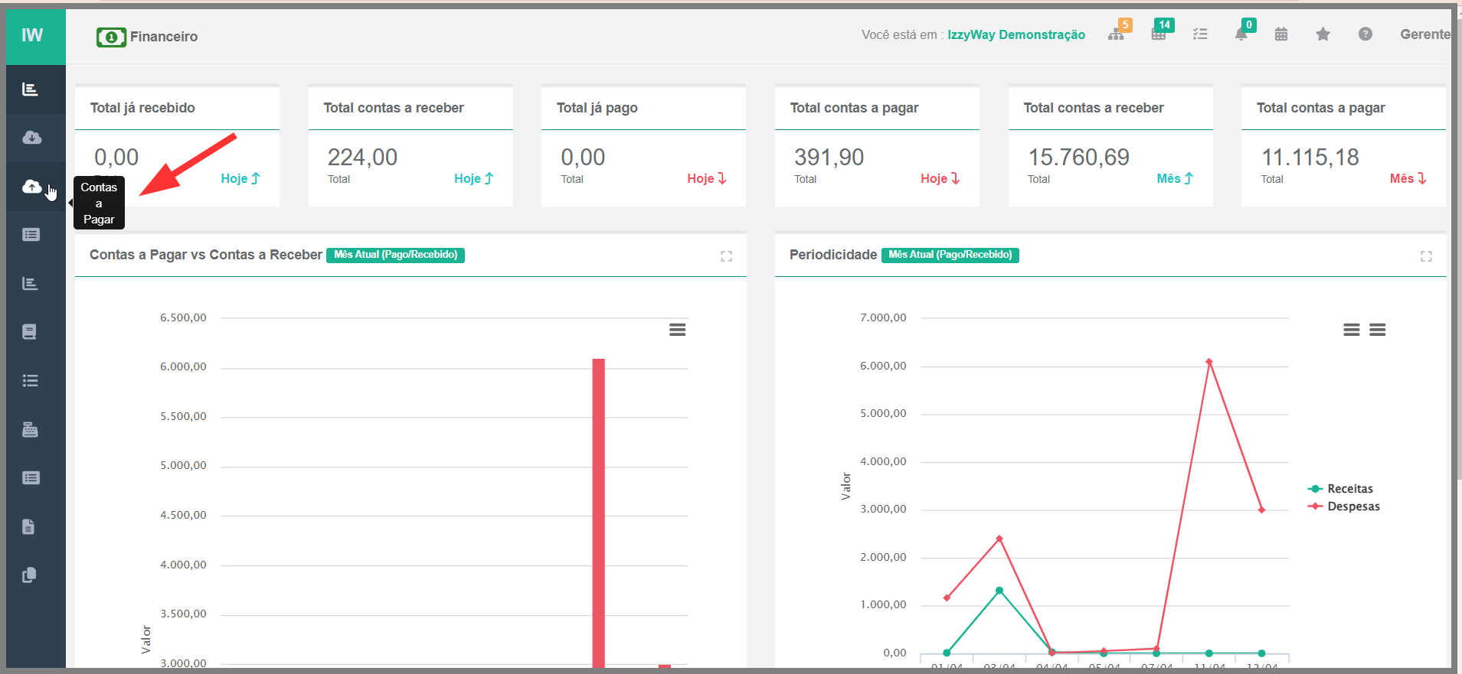Viewport: 1462px width, 674px height.
Task: Open the cash register icon in the sidebar
Action: click(x=30, y=429)
